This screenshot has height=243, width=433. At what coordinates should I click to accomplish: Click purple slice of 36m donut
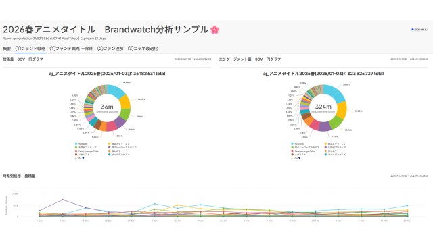[120, 123]
